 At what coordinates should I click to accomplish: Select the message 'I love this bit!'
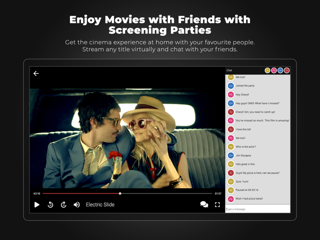(243, 129)
